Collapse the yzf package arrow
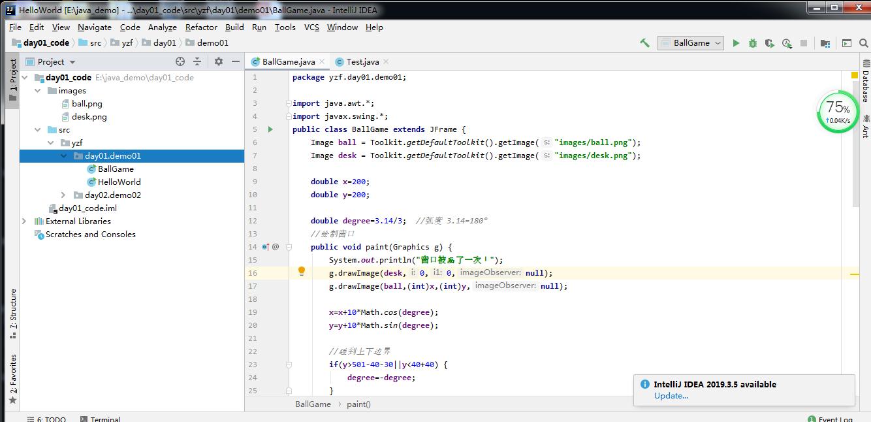This screenshot has width=871, height=422. [50, 142]
